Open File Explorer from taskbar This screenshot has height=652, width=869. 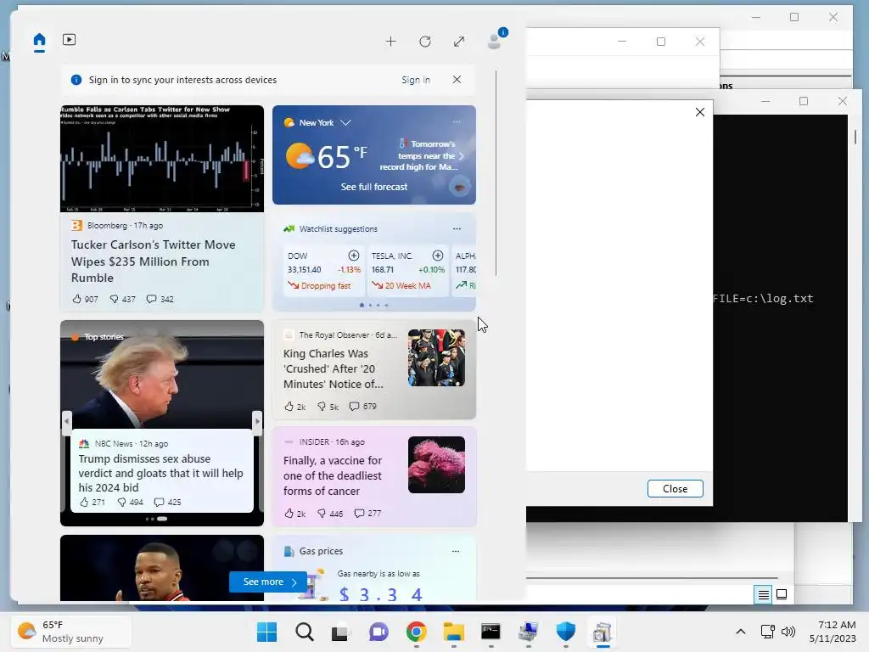point(453,632)
